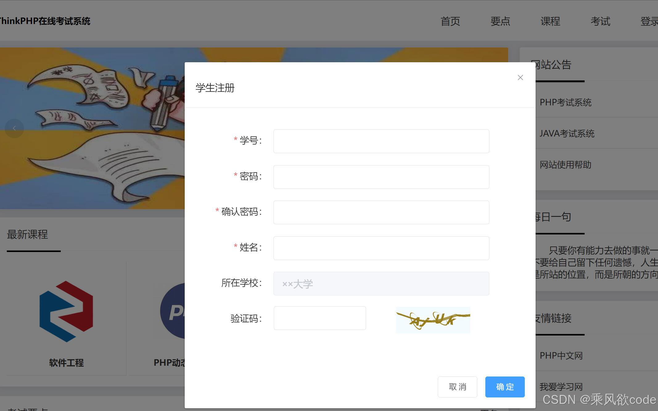Close the 学生注册 registration dialog
The image size is (658, 411).
[520, 77]
